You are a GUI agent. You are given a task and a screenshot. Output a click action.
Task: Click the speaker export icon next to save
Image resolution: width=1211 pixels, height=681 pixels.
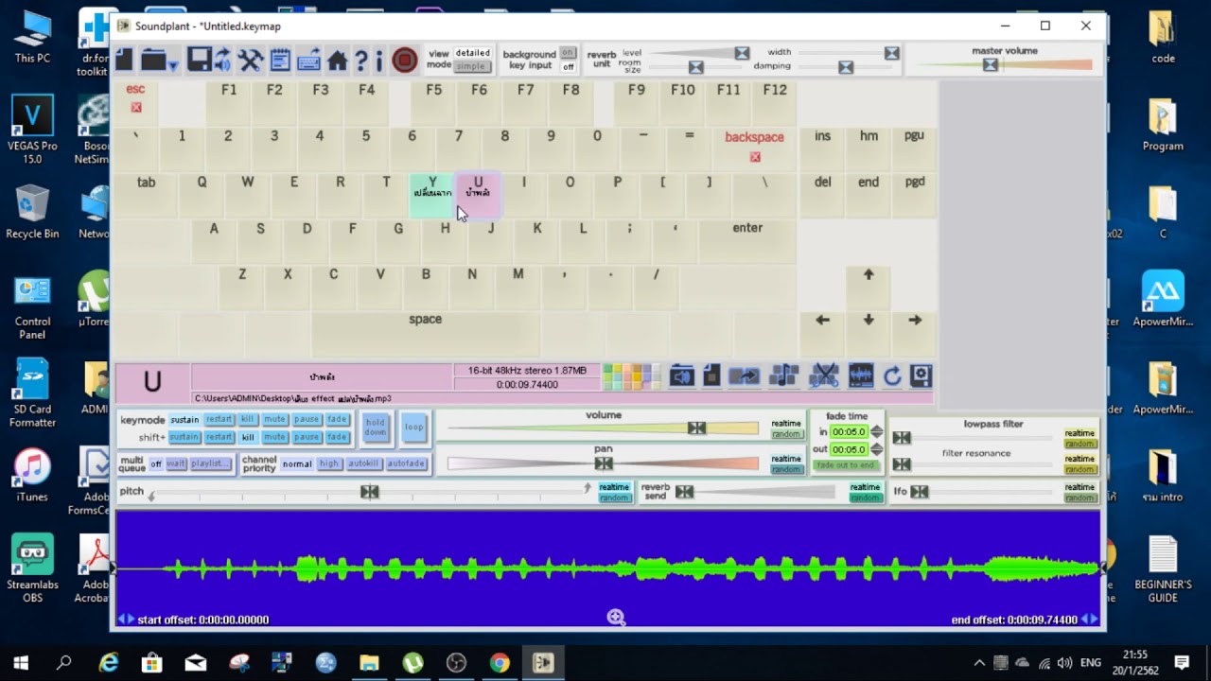click(222, 61)
